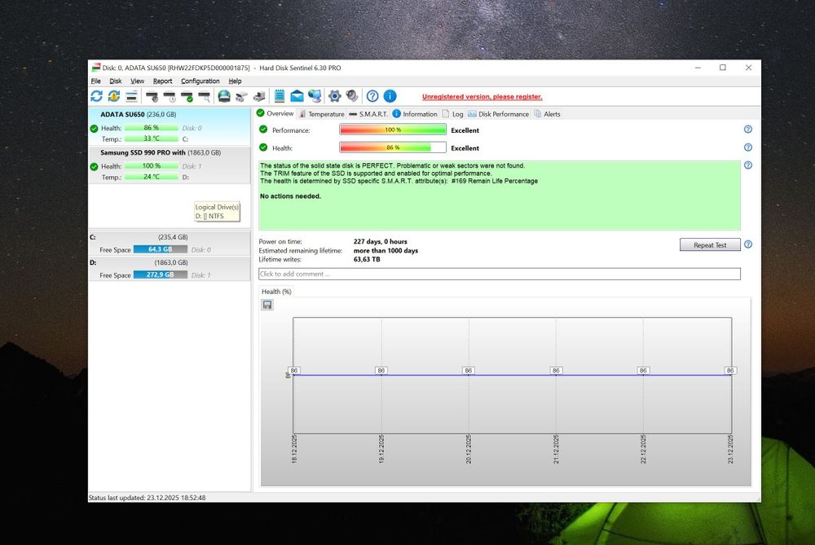815x545 pixels.
Task: Click the blue refresh arrows toolbar icon
Action: 97,96
